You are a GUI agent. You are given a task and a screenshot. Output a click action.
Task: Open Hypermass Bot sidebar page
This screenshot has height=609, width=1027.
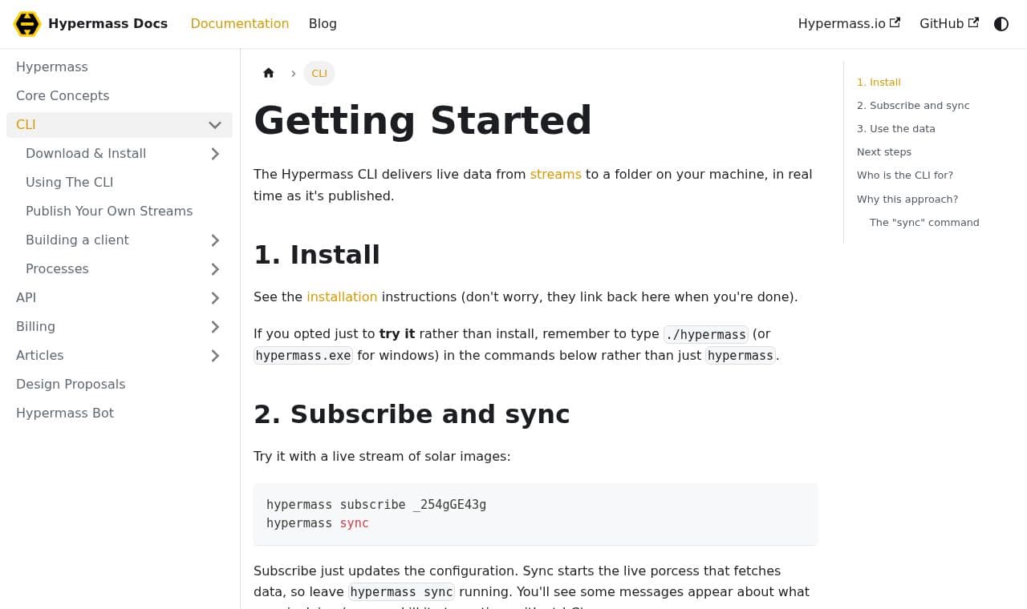click(x=65, y=413)
